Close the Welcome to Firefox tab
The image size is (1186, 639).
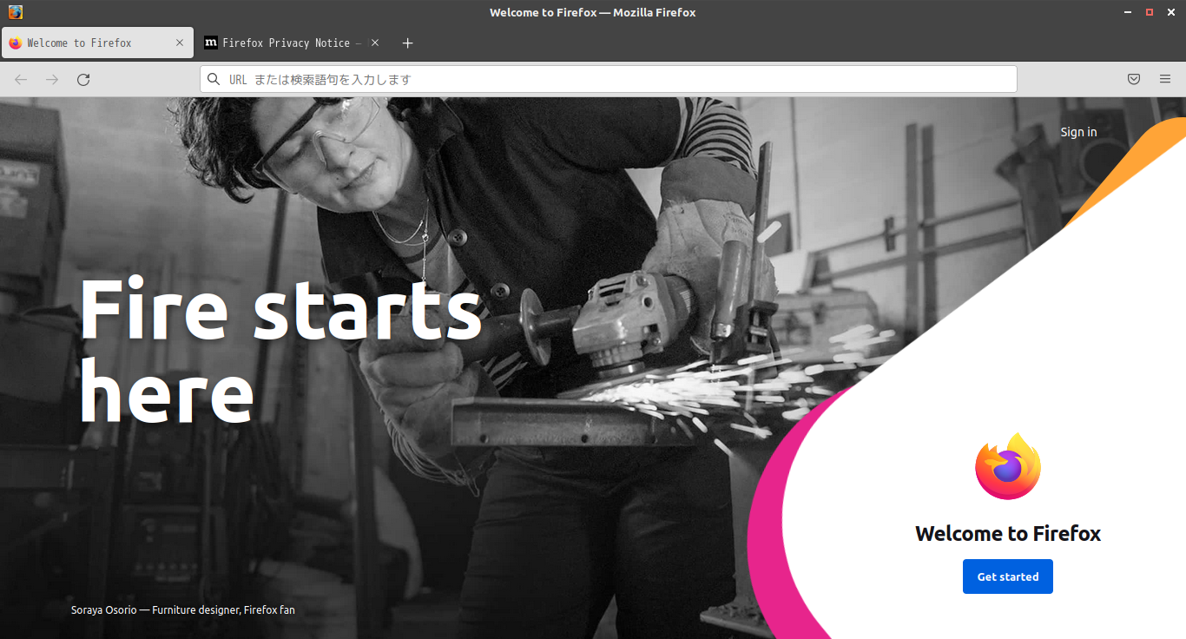click(x=180, y=43)
